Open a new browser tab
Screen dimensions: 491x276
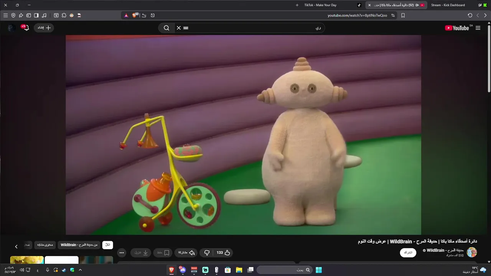pos(297,5)
